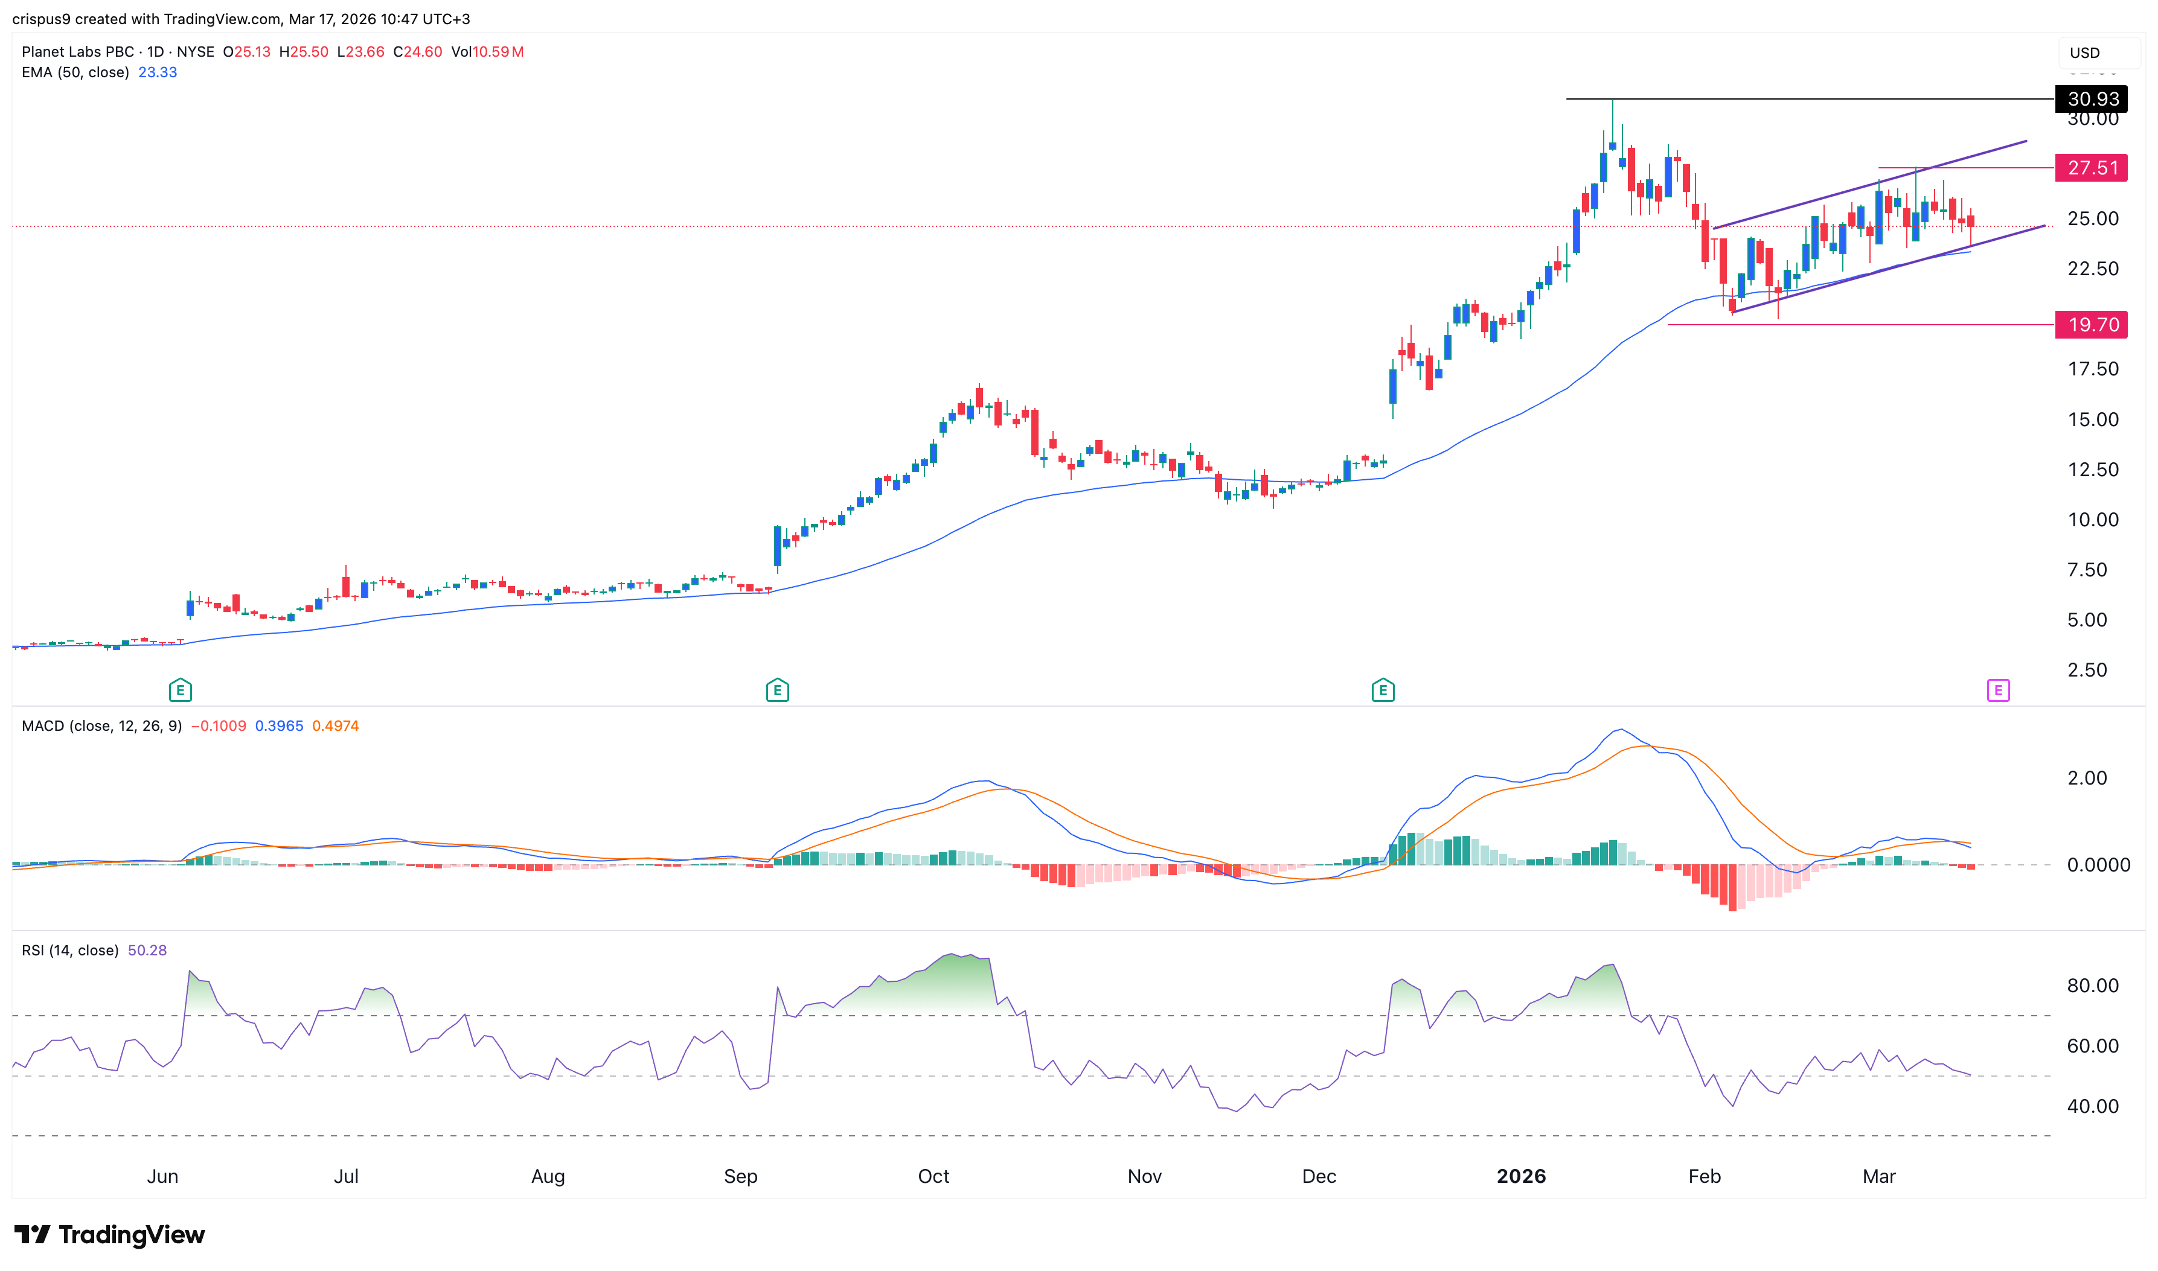Viewport: 2158px width, 1271px height.
Task: Click the TradingView logo at bottom left
Action: [110, 1234]
